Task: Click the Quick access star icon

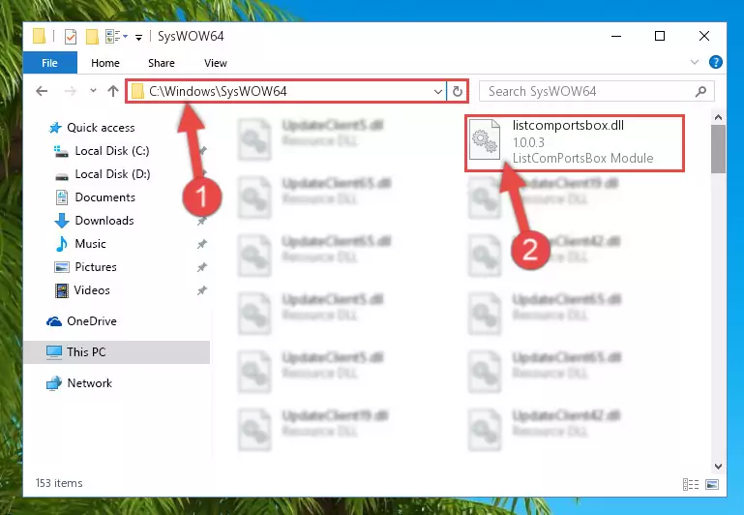Action: pyautogui.click(x=55, y=128)
